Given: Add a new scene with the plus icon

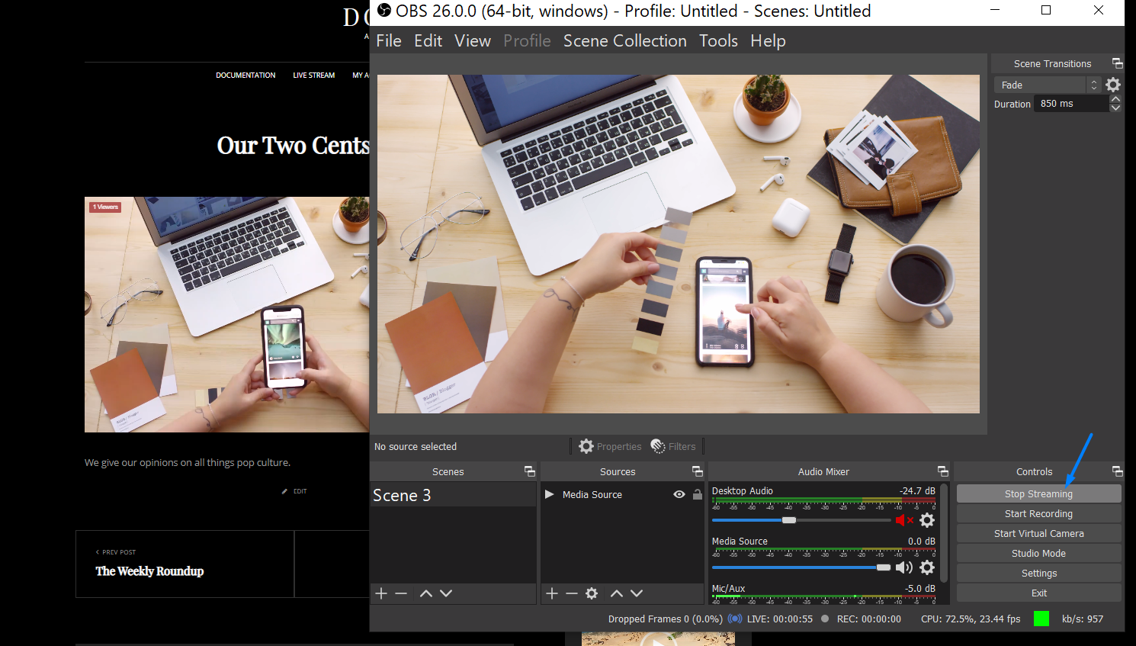Looking at the screenshot, I should 382,593.
